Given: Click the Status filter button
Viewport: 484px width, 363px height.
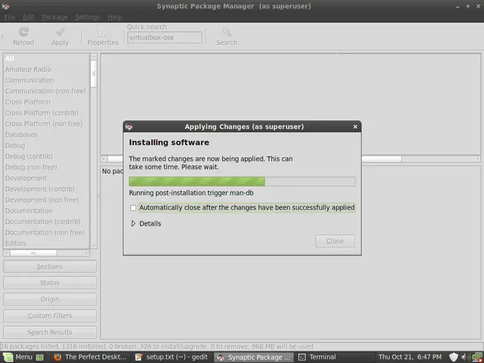Looking at the screenshot, I should 50,283.
